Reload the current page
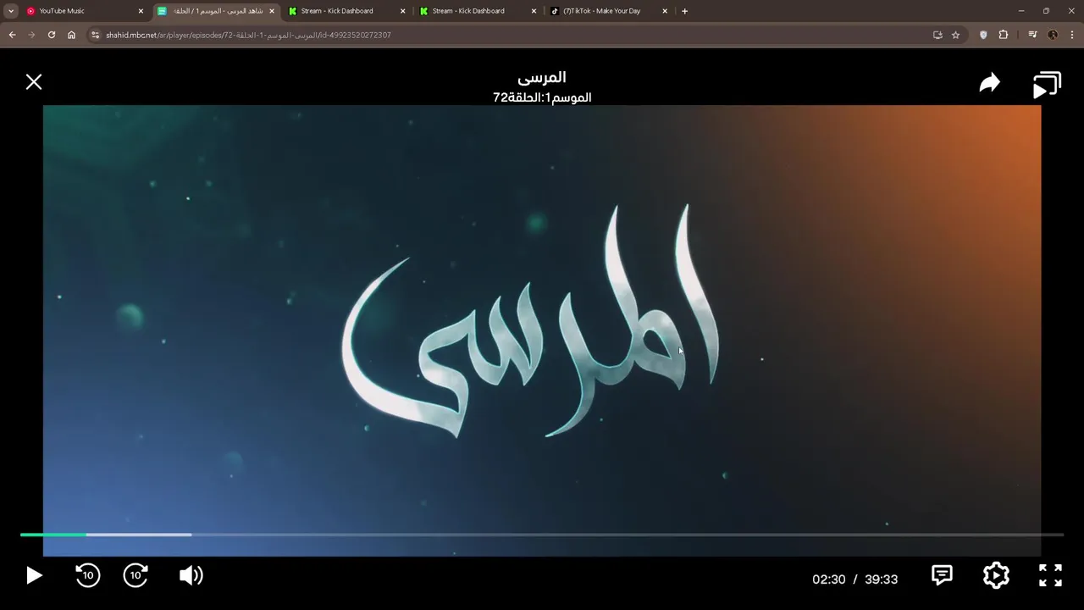 point(52,35)
